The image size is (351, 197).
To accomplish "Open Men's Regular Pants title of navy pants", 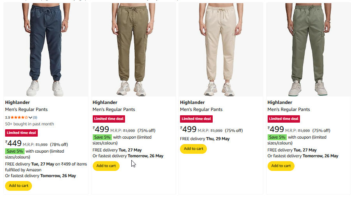I will tap(26, 109).
